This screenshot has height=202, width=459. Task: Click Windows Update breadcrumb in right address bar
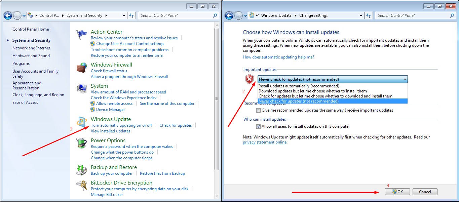[277, 15]
